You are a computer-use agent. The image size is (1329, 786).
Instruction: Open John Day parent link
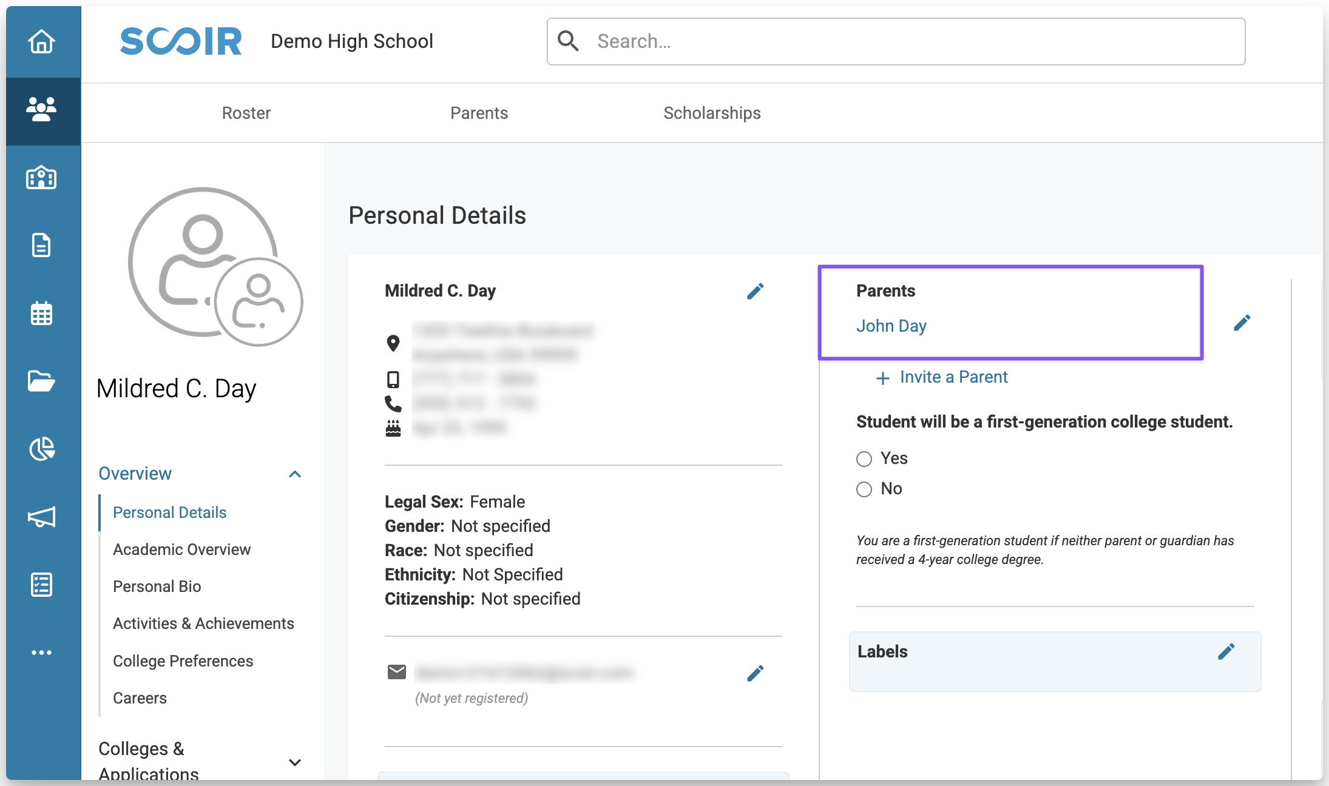point(891,326)
